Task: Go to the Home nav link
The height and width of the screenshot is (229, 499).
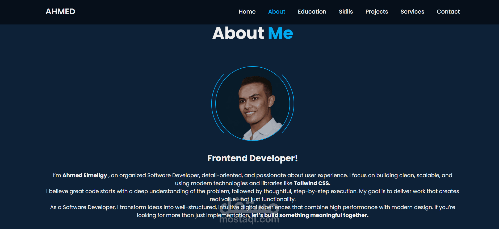Action: point(247,12)
